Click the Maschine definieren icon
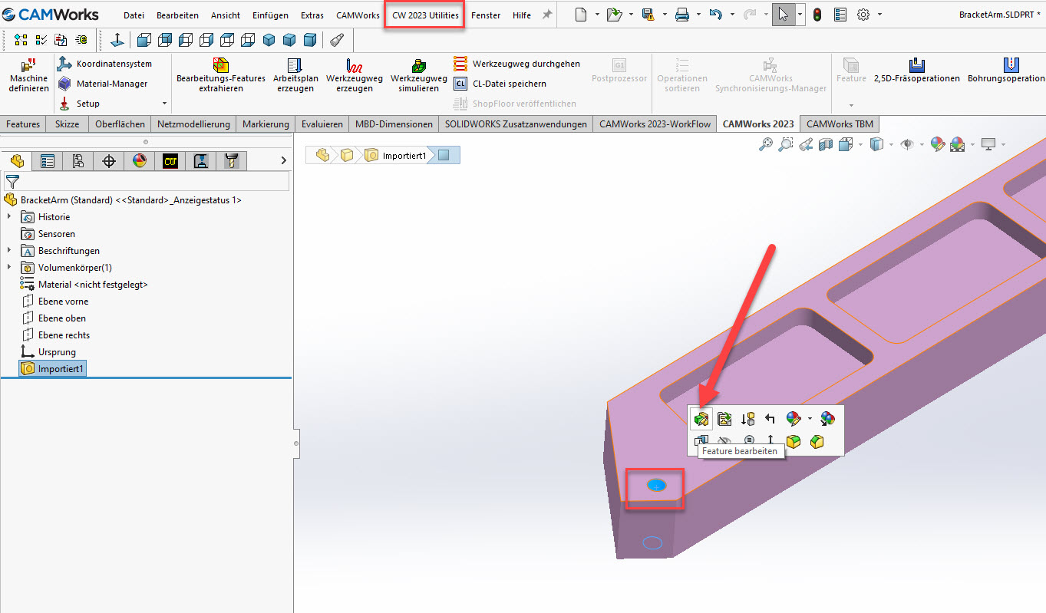1046x613 pixels. click(x=28, y=75)
